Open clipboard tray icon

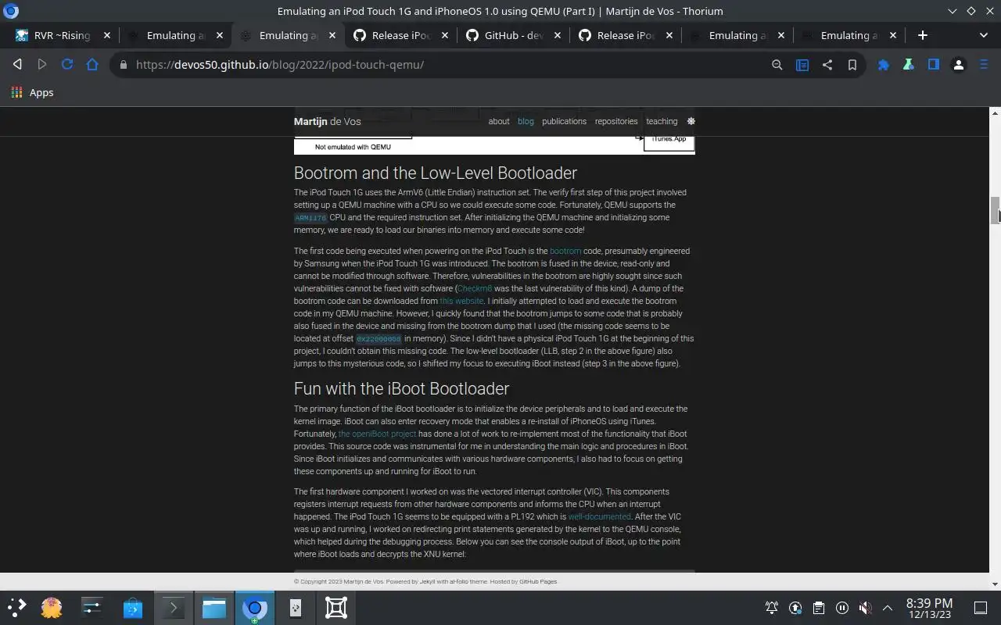819,608
